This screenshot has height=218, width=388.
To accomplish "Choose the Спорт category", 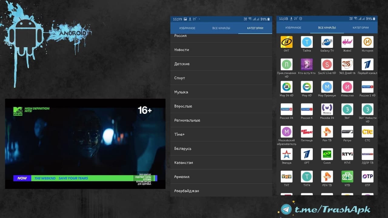I will pos(221,78).
